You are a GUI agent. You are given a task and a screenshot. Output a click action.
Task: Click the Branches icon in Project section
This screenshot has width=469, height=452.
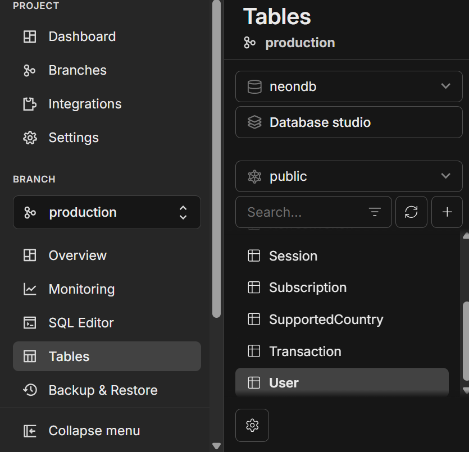pos(30,71)
